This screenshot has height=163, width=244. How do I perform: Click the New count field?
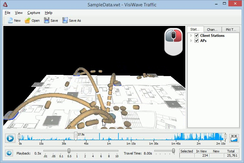pyautogui.click(x=216, y=155)
